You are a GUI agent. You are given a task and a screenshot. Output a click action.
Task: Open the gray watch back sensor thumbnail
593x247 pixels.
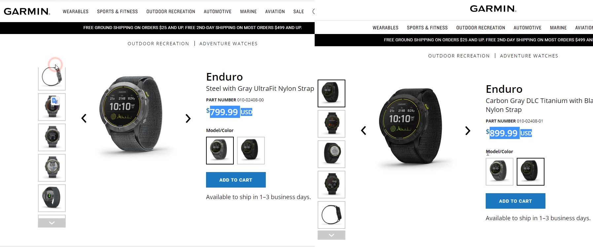click(x=52, y=198)
